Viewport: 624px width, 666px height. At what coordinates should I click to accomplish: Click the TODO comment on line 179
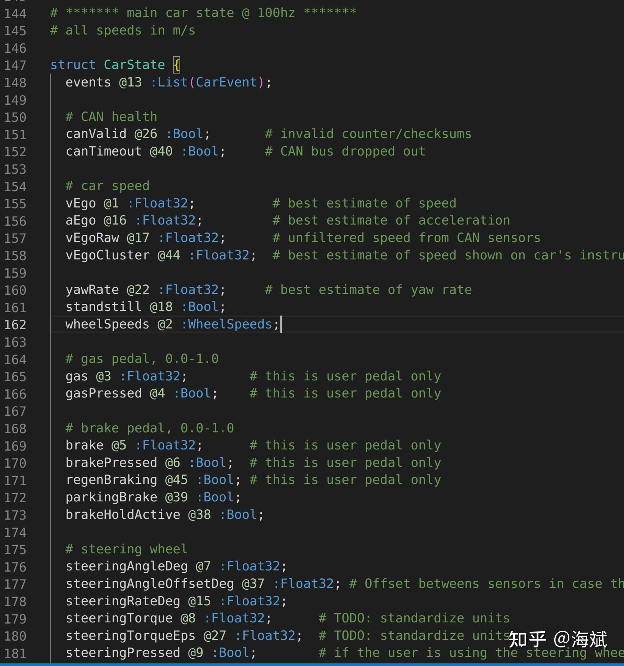413,618
